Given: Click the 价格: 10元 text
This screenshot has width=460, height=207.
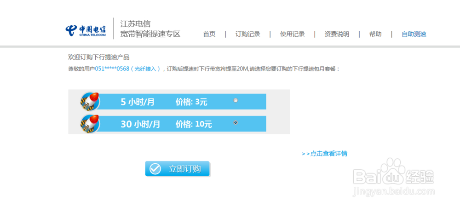Looking at the screenshot, I should tap(194, 124).
